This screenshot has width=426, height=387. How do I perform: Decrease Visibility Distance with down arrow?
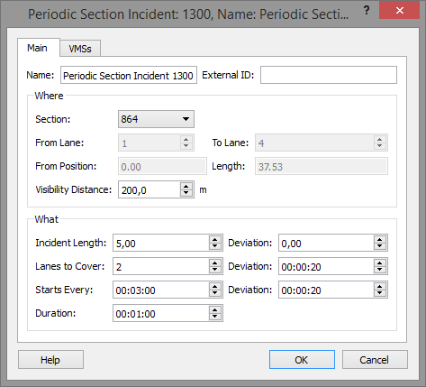point(186,193)
